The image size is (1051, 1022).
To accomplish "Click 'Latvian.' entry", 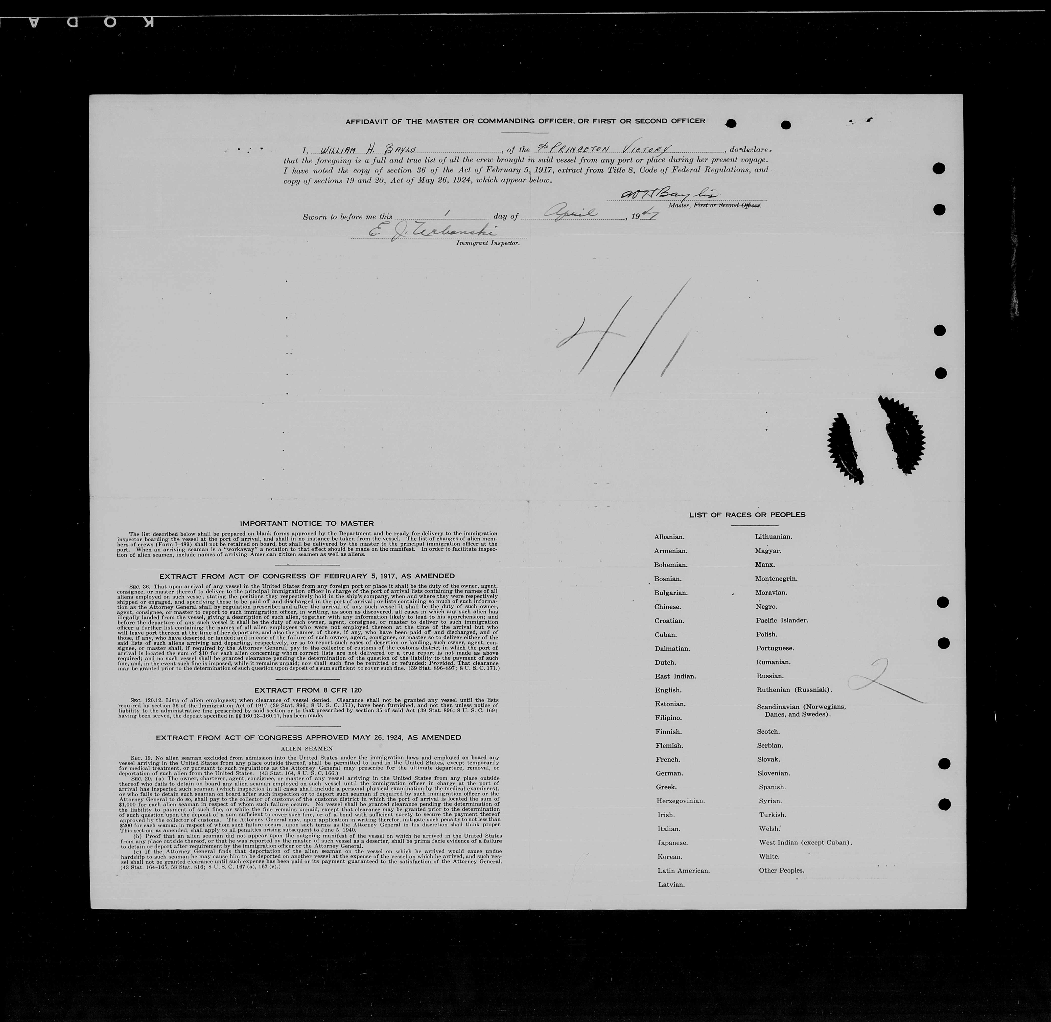I will [x=671, y=885].
